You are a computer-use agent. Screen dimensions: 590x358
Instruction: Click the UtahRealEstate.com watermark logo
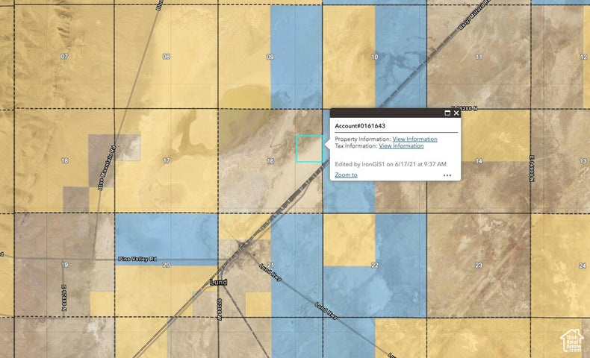572,341
